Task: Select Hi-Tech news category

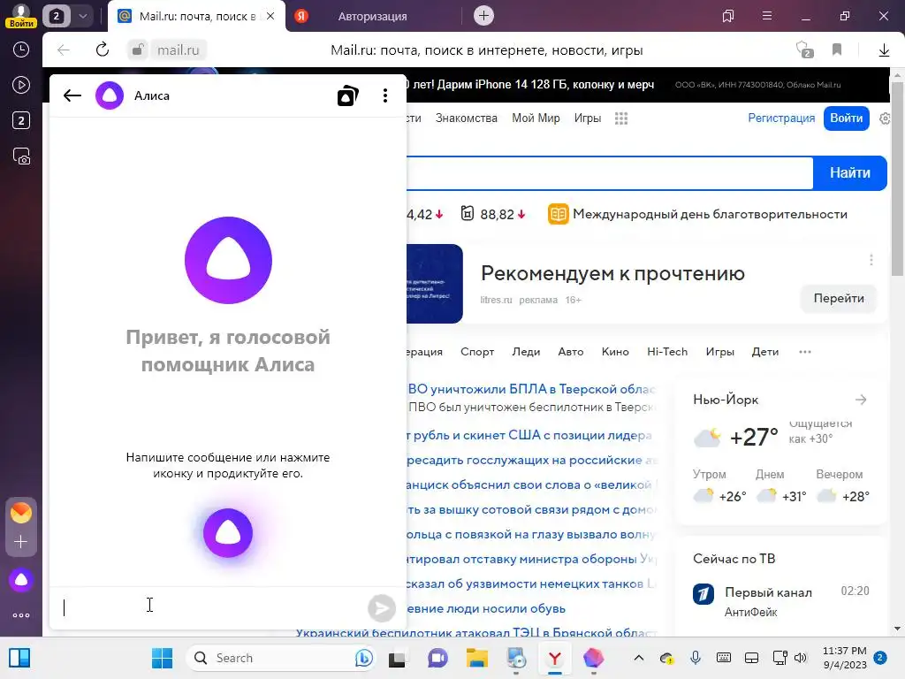Action: pyautogui.click(x=667, y=352)
